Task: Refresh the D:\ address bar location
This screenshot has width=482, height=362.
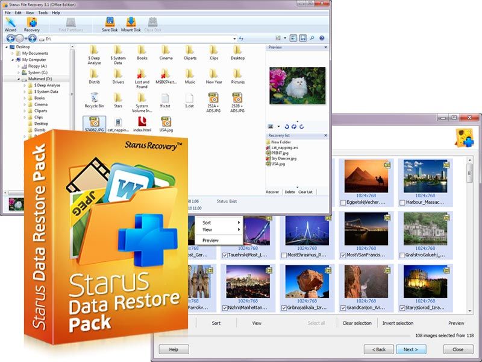Action: coord(242,39)
